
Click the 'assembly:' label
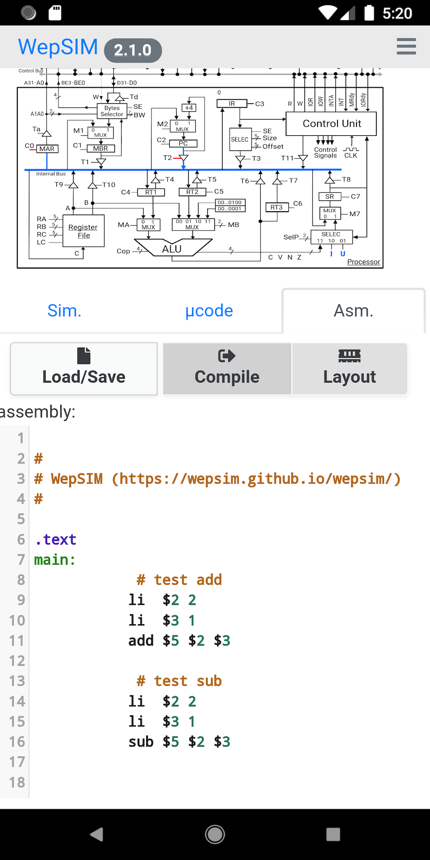(38, 412)
